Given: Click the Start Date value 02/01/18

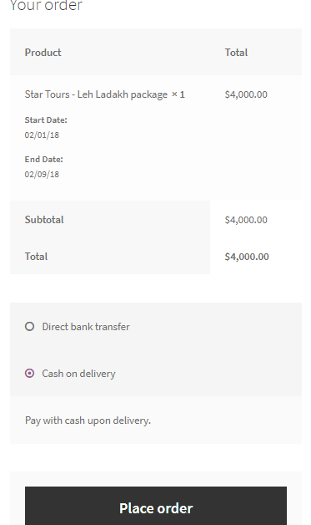Looking at the screenshot, I should (42, 135).
